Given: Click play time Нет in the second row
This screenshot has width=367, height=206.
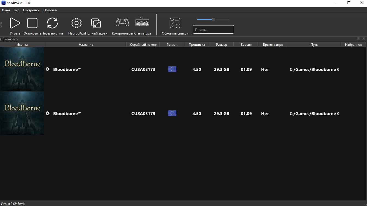Looking at the screenshot, I should point(265,113).
